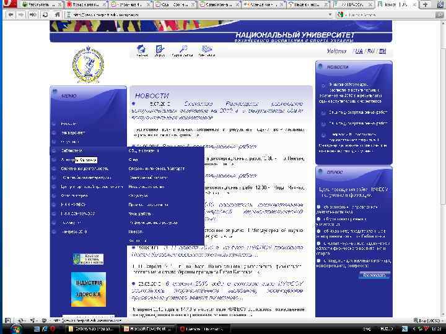This screenshot has height=334, width=446.
Task: Click Конгресс 2010 in left menu
Action: 74,232
